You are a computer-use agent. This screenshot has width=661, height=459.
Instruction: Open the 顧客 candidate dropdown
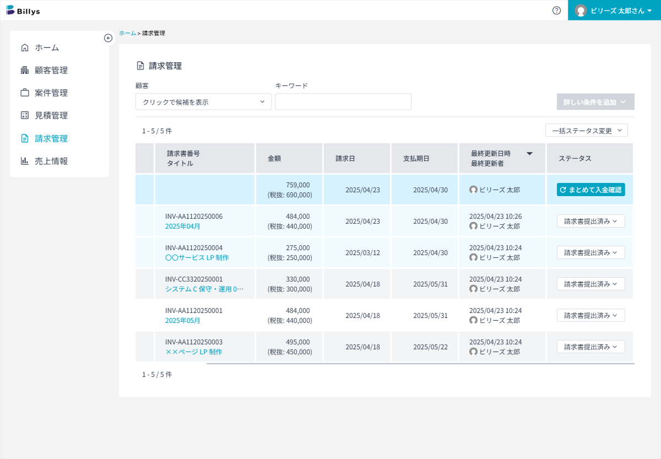[204, 102]
